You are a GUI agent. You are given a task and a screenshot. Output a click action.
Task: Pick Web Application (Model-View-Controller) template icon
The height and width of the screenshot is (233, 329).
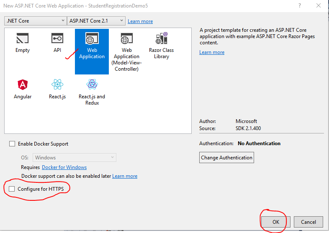(x=126, y=38)
